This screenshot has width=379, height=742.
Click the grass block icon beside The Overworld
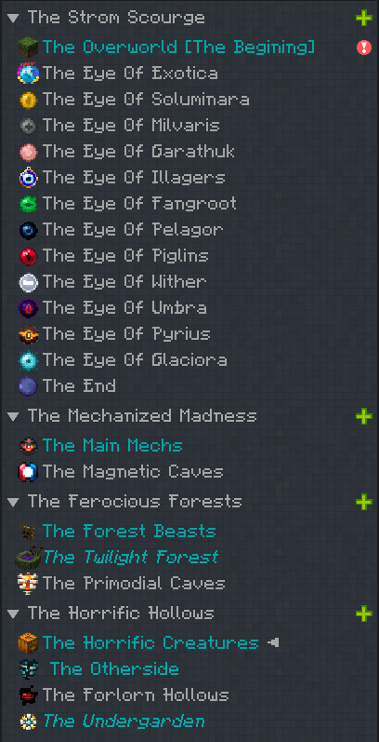click(x=28, y=47)
